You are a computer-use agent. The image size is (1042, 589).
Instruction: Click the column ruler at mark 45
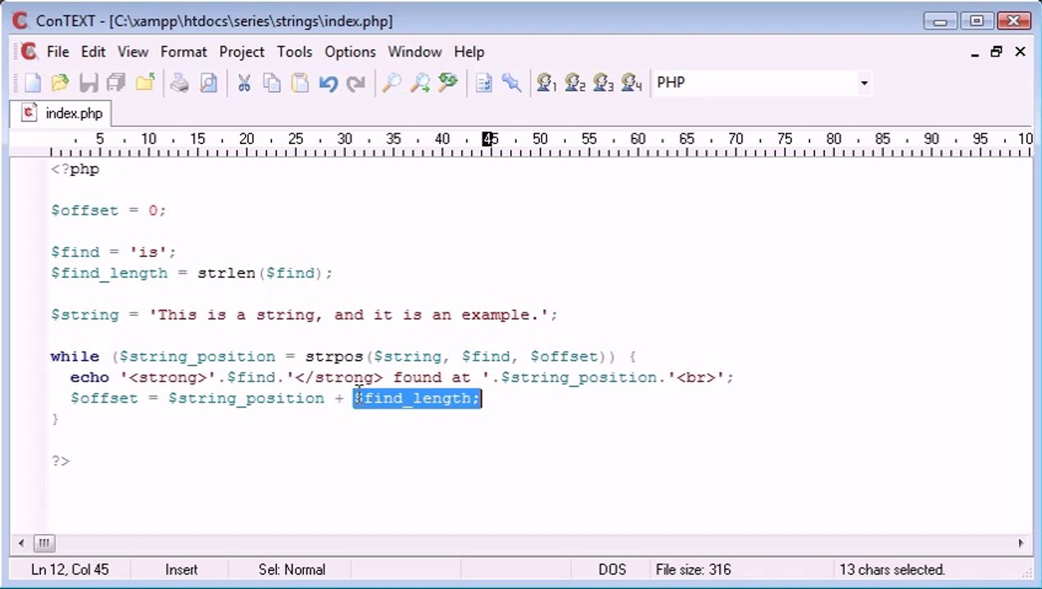click(x=490, y=139)
